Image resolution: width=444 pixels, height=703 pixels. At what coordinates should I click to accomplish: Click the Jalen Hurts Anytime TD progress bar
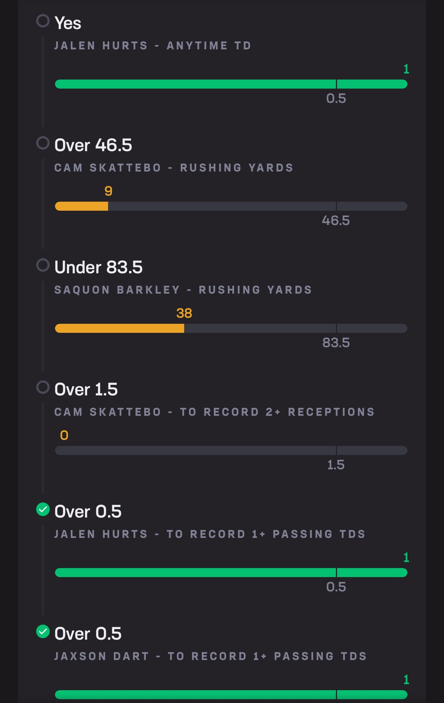click(x=231, y=84)
